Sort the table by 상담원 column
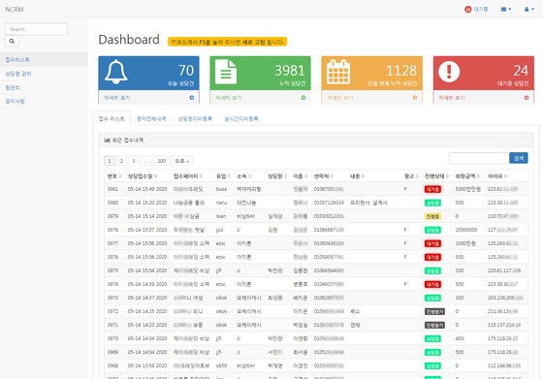Screen dimensions: 543x379 coord(277,176)
